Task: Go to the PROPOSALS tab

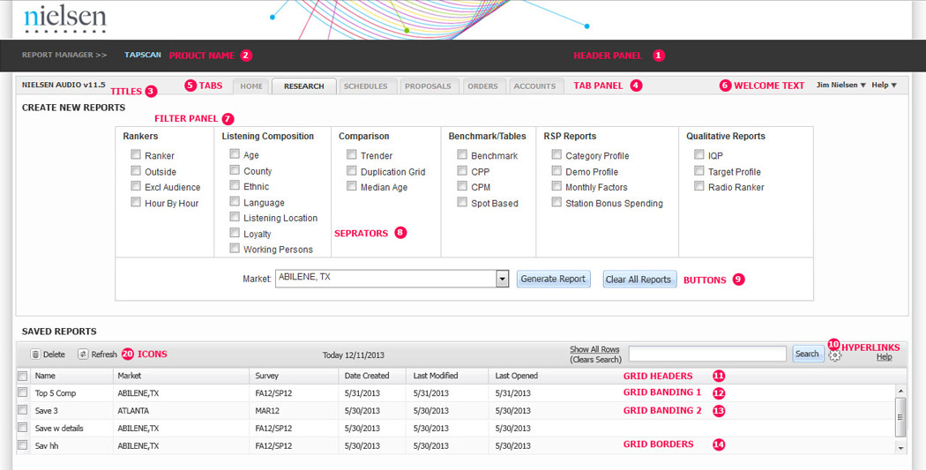Action: (x=428, y=86)
